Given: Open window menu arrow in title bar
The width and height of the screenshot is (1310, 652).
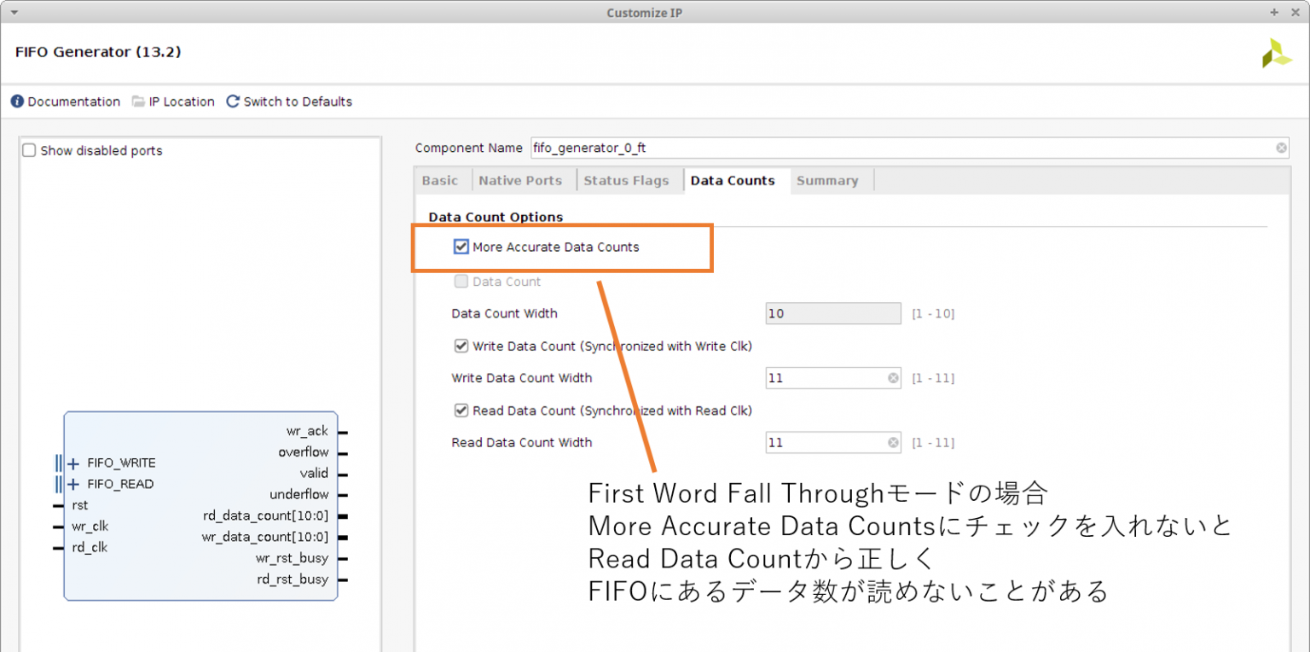Looking at the screenshot, I should coord(14,13).
